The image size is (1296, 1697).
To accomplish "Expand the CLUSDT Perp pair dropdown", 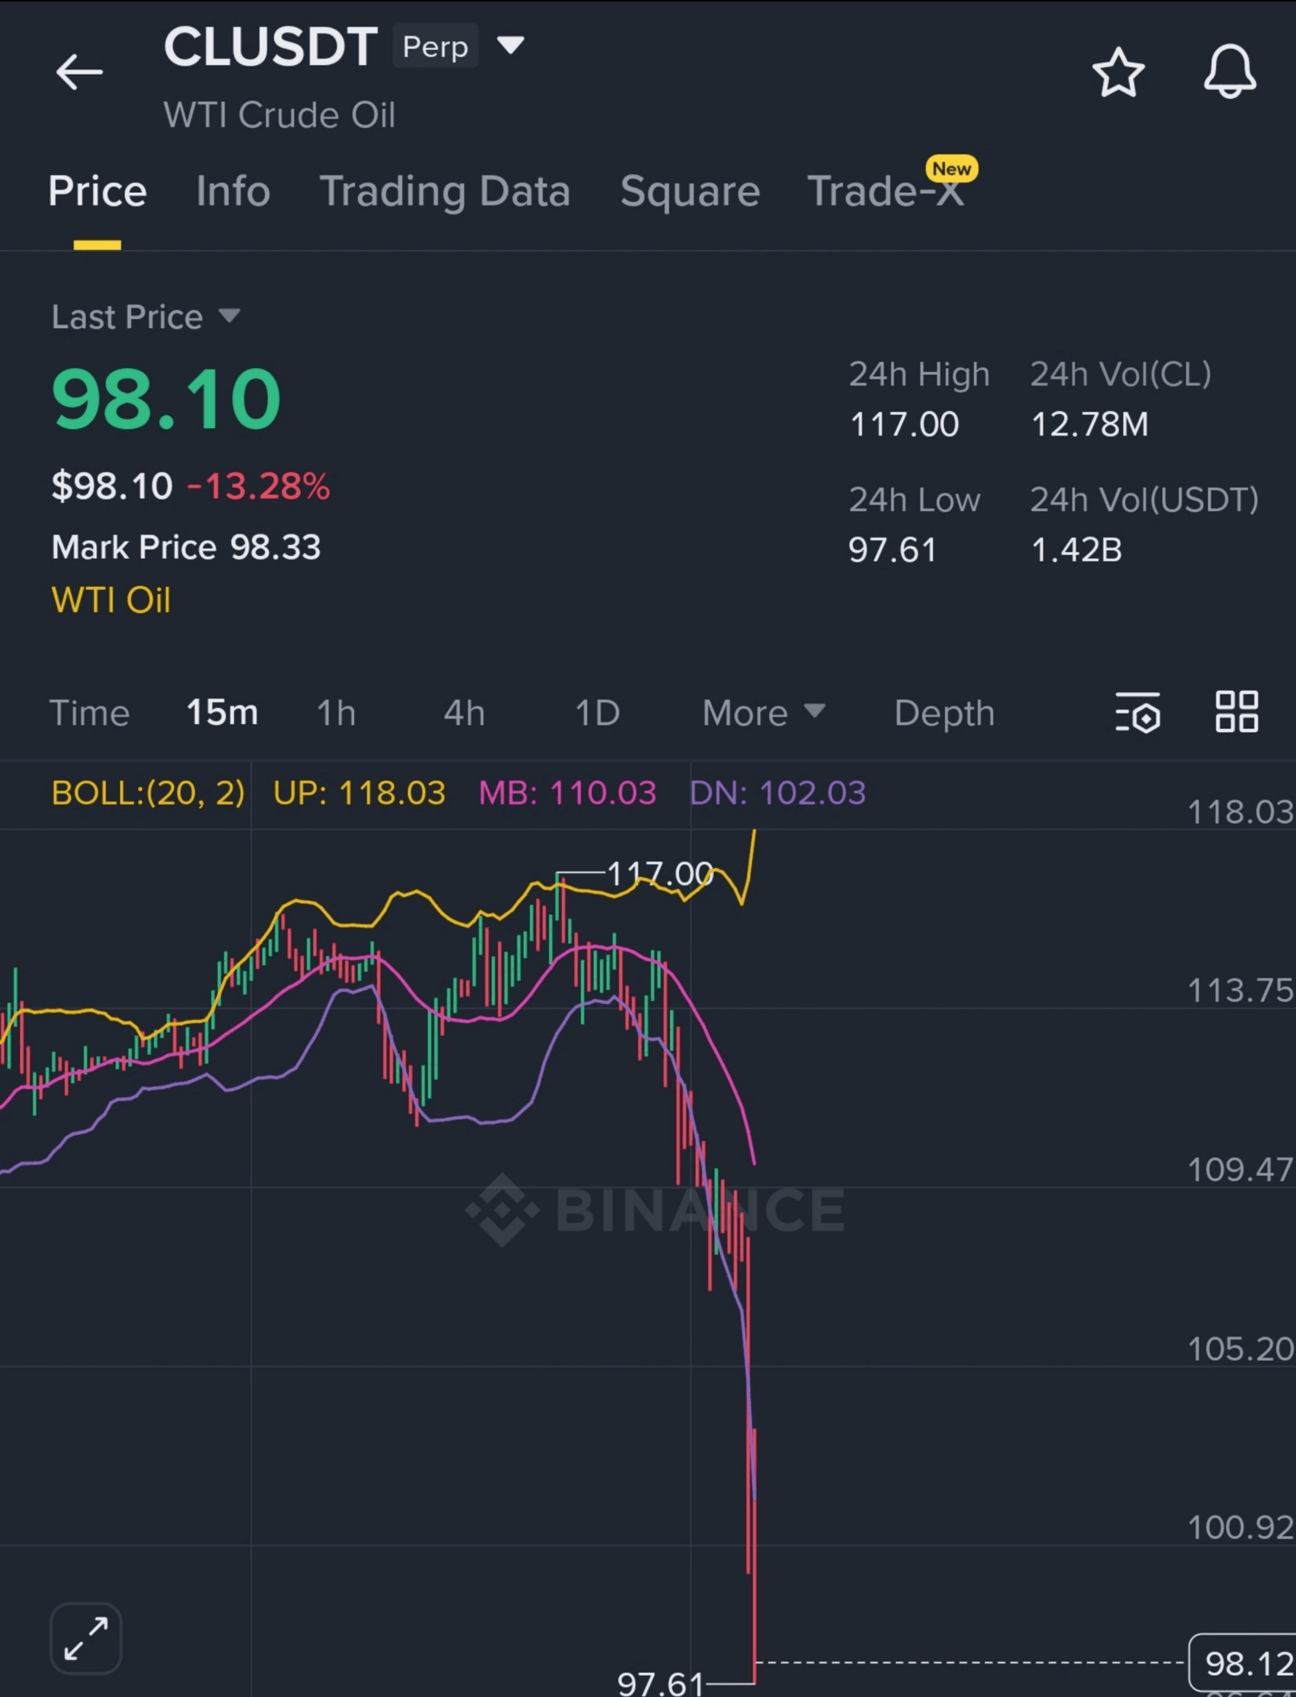I will [x=510, y=46].
